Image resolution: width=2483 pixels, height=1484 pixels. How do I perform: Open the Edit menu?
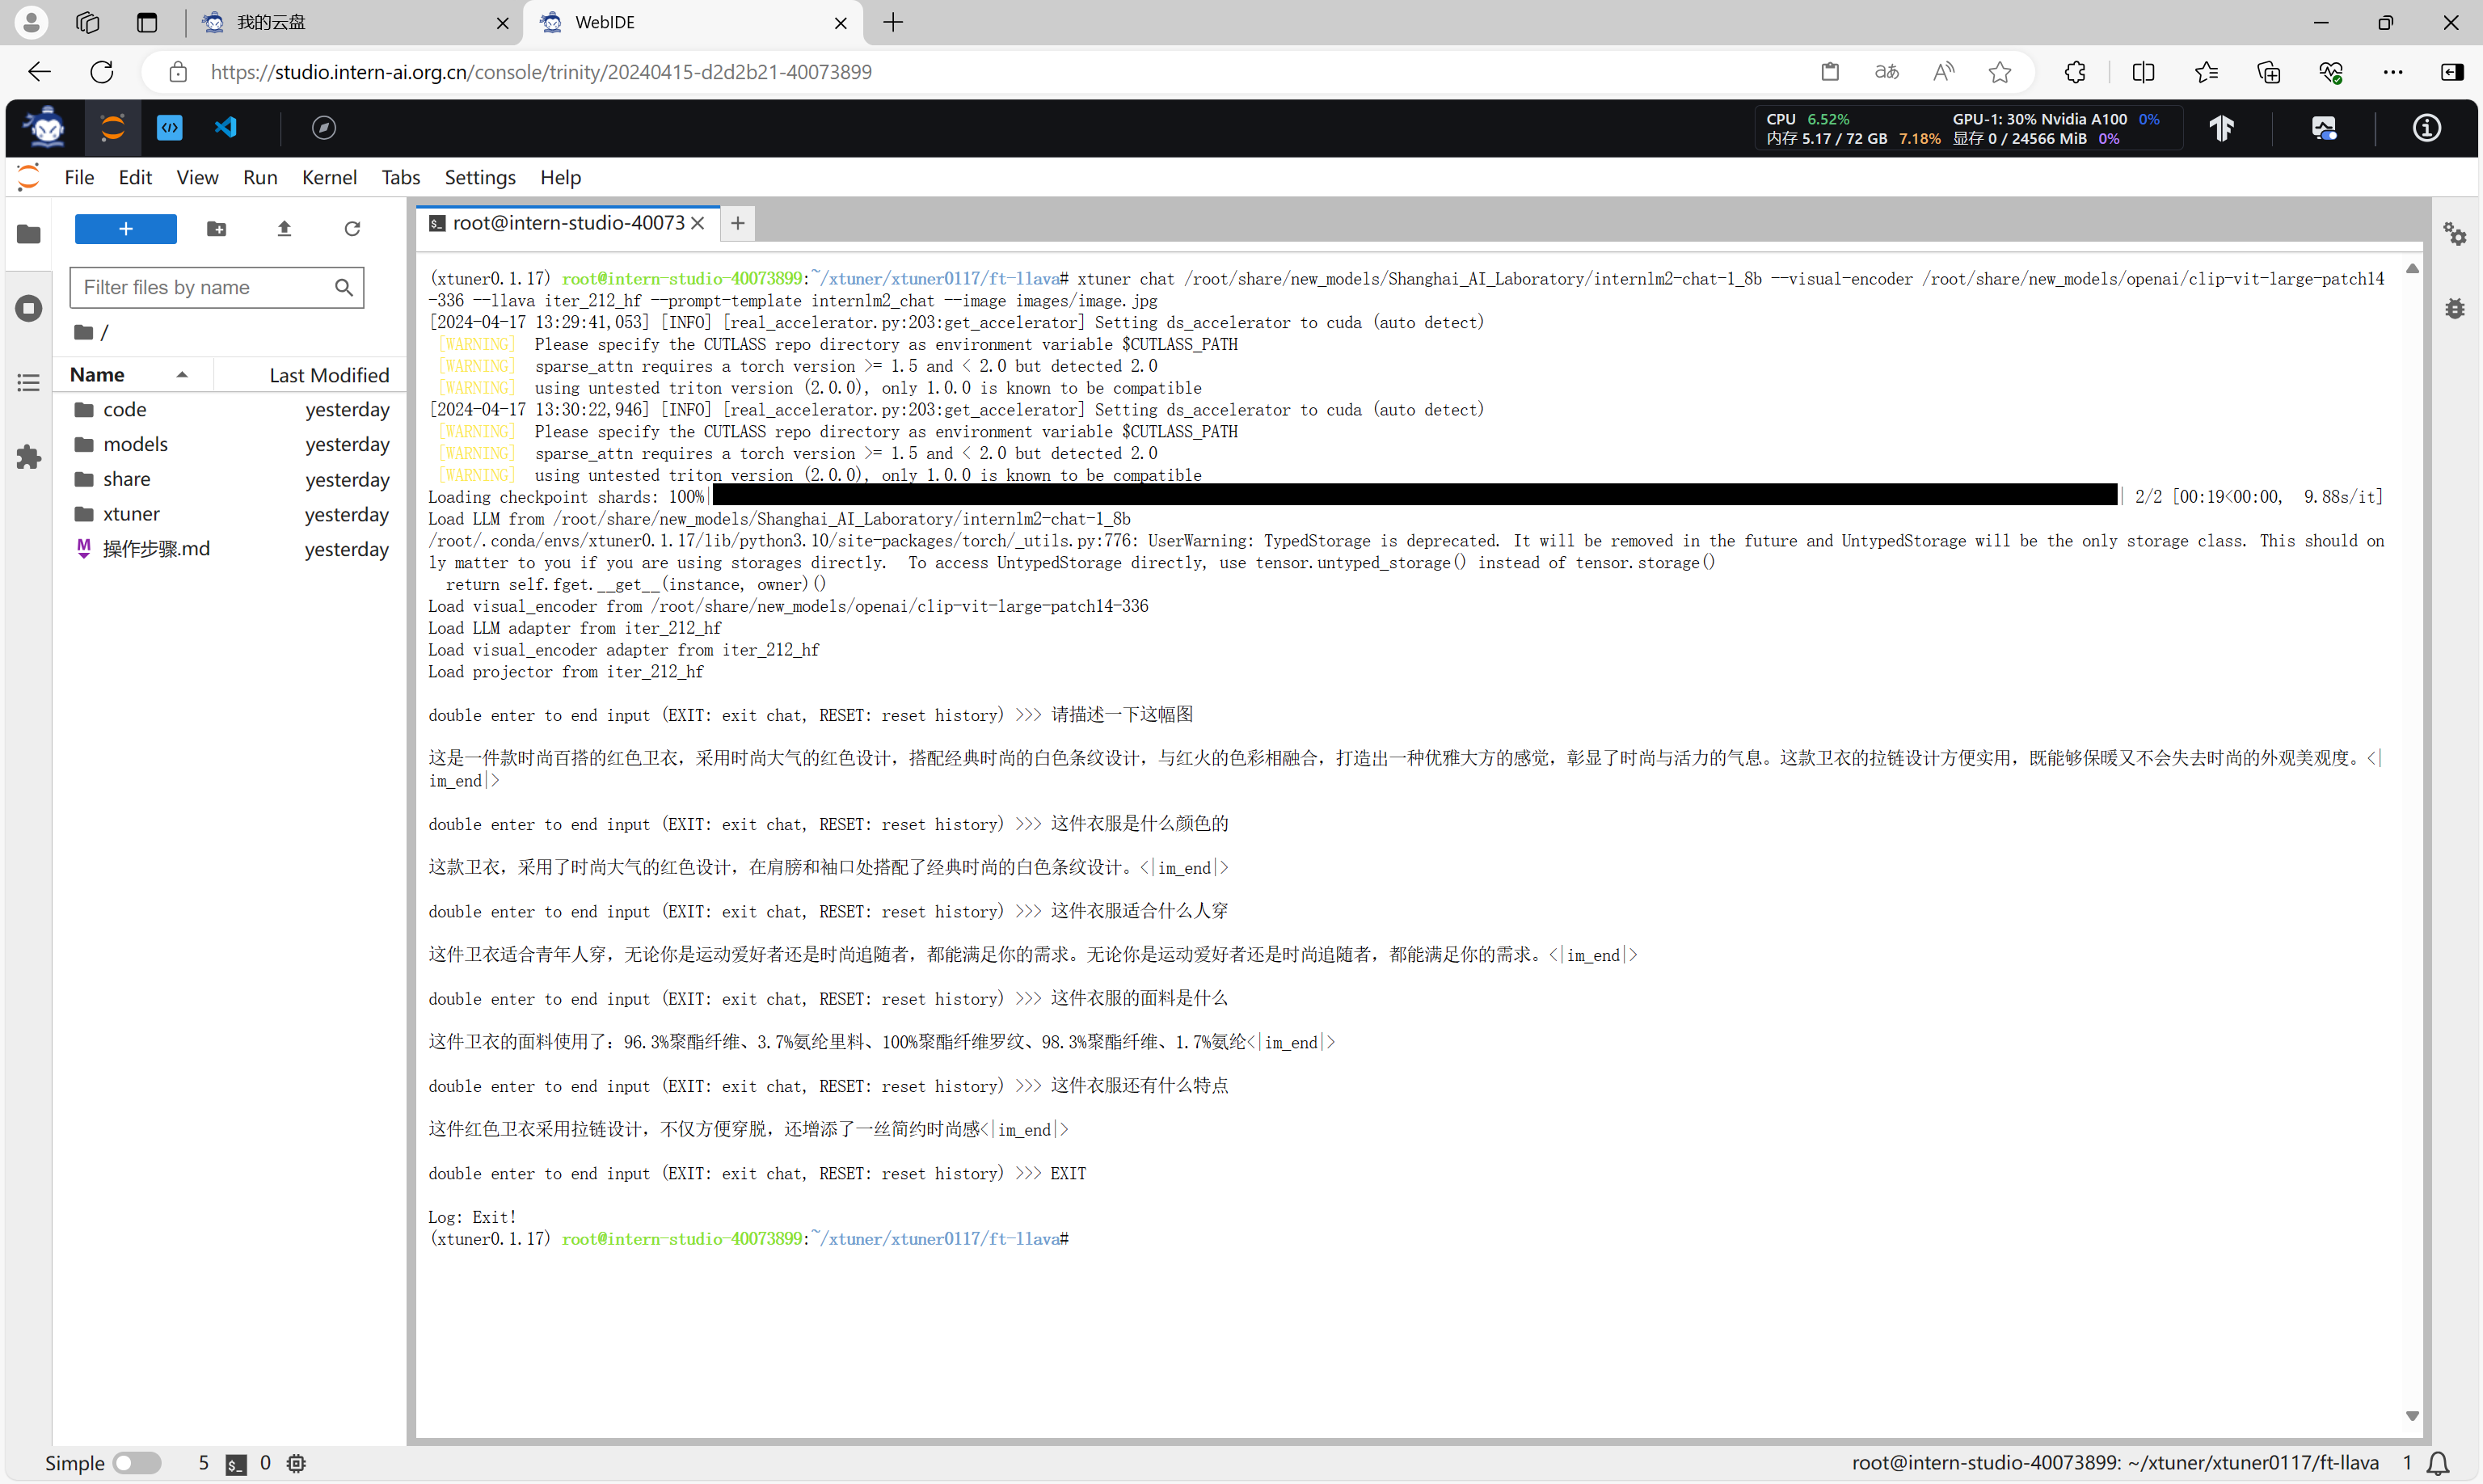tap(135, 178)
